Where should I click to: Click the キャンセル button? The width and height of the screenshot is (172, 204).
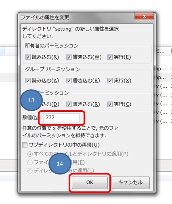pyautogui.click(x=130, y=183)
